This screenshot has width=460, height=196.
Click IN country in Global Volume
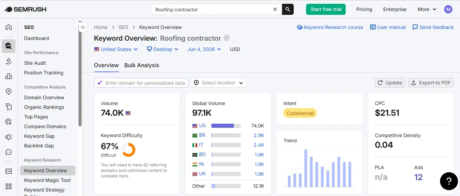pyautogui.click(x=201, y=164)
